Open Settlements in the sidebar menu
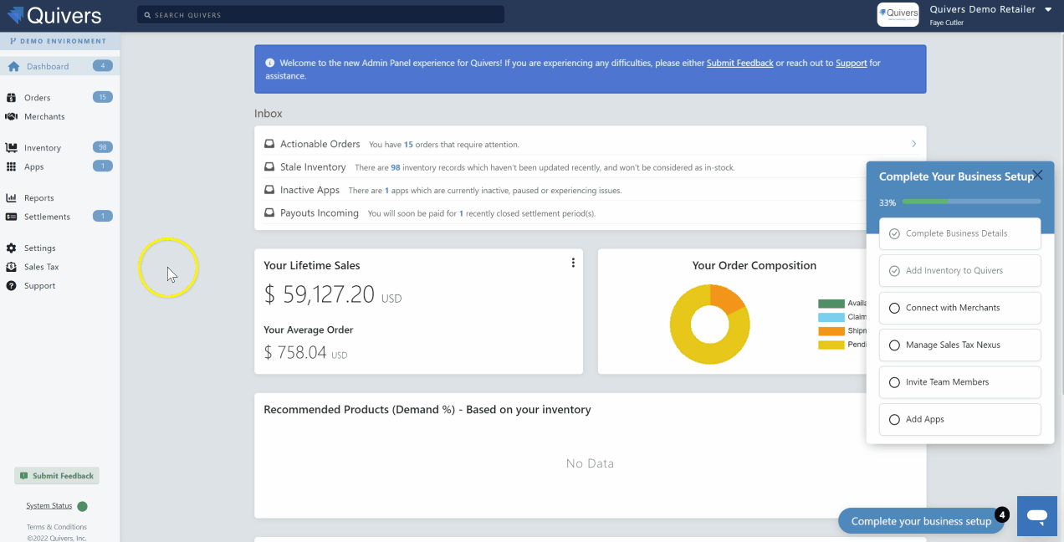1064x542 pixels. pyautogui.click(x=47, y=217)
